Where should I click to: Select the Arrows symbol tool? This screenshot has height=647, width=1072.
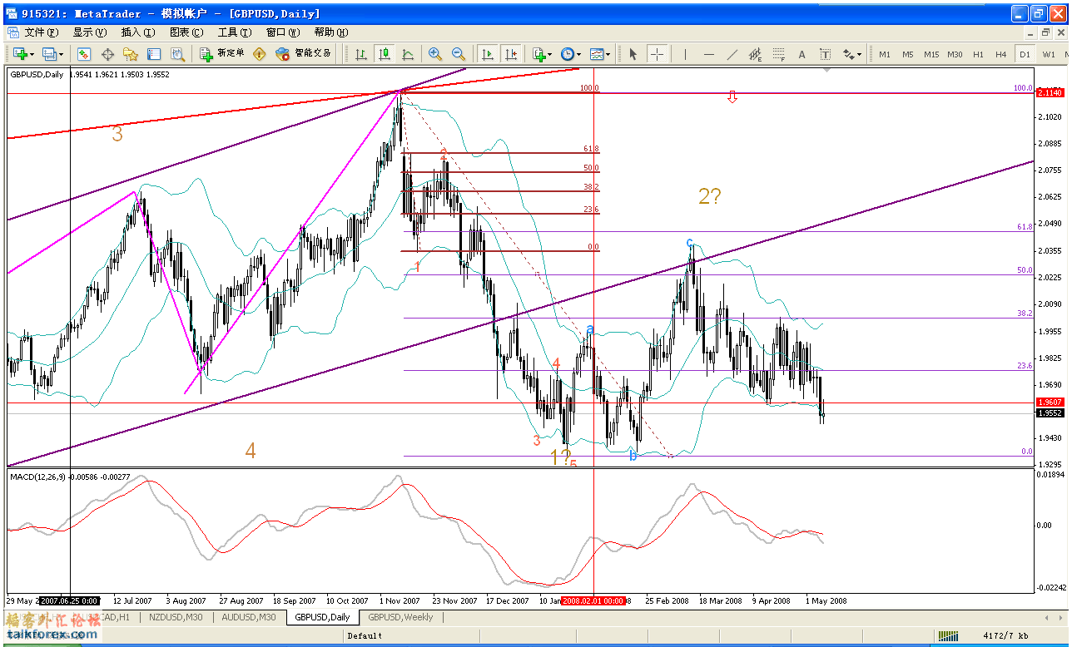[x=848, y=54]
